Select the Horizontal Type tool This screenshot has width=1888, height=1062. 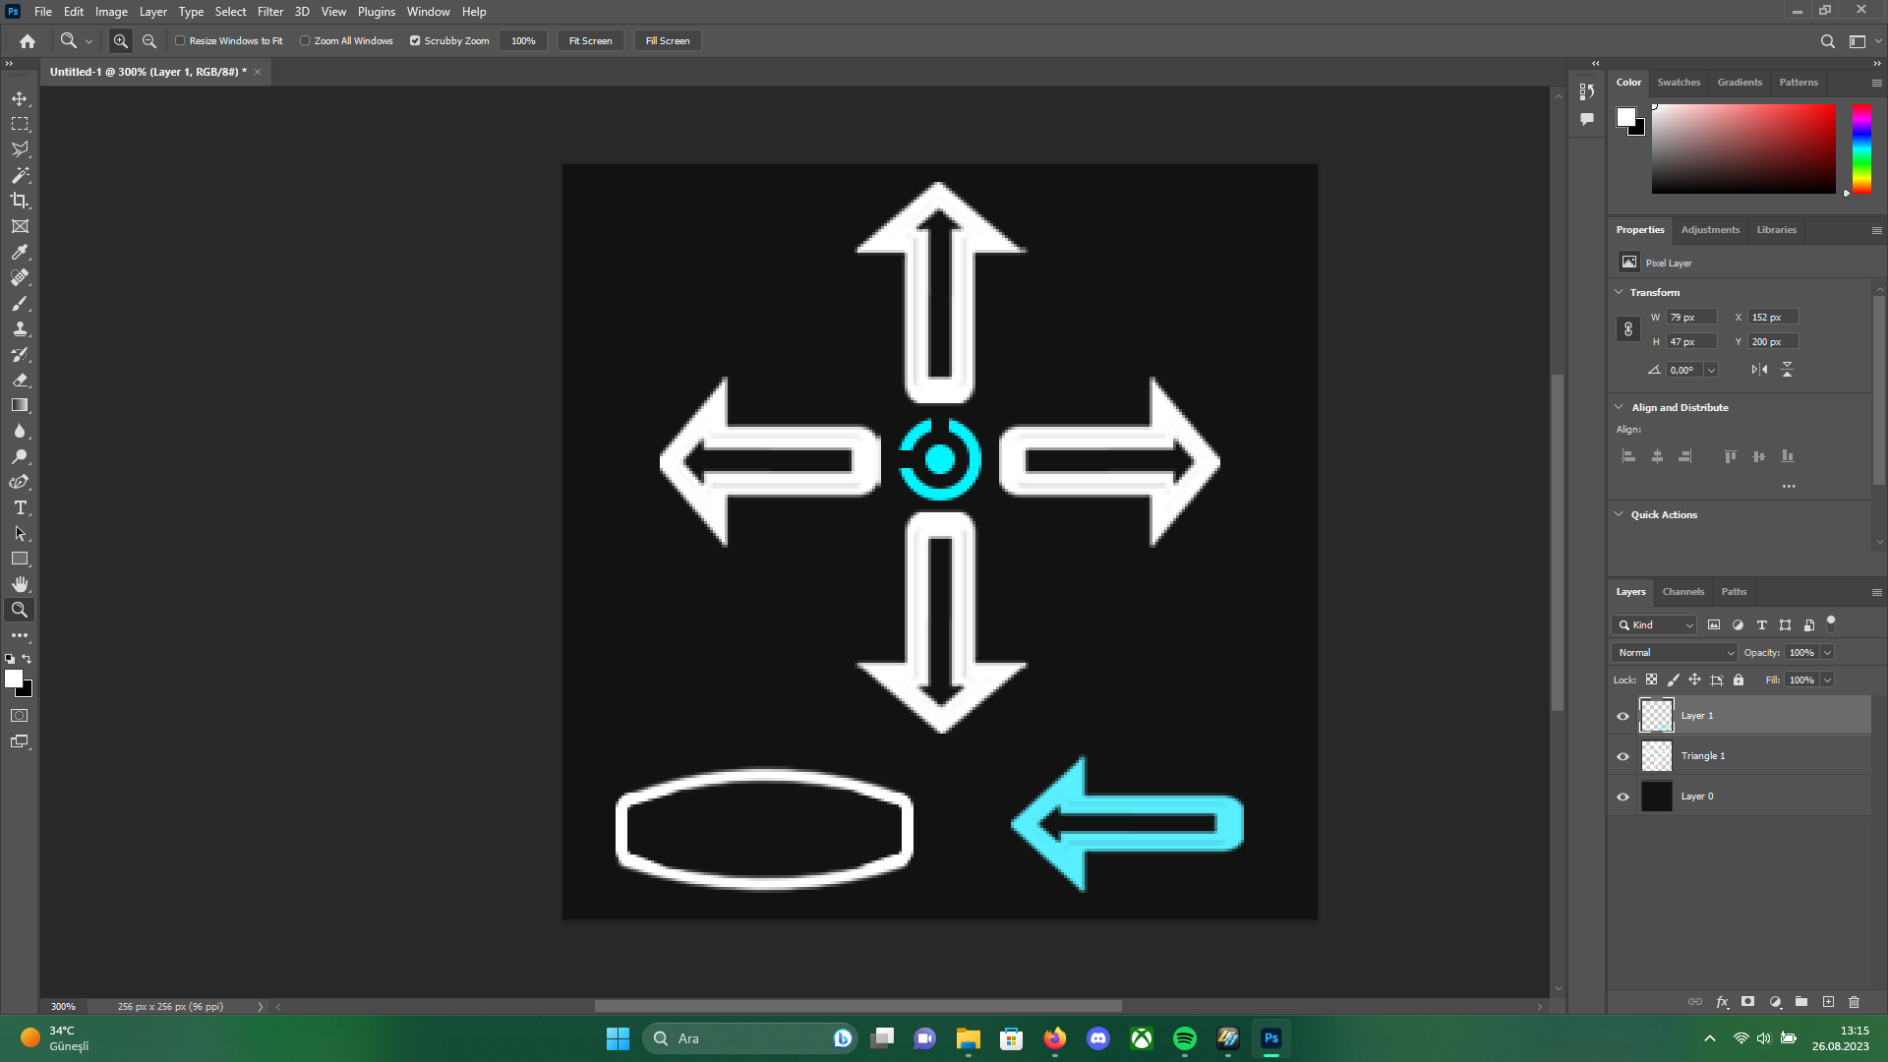[x=20, y=507]
